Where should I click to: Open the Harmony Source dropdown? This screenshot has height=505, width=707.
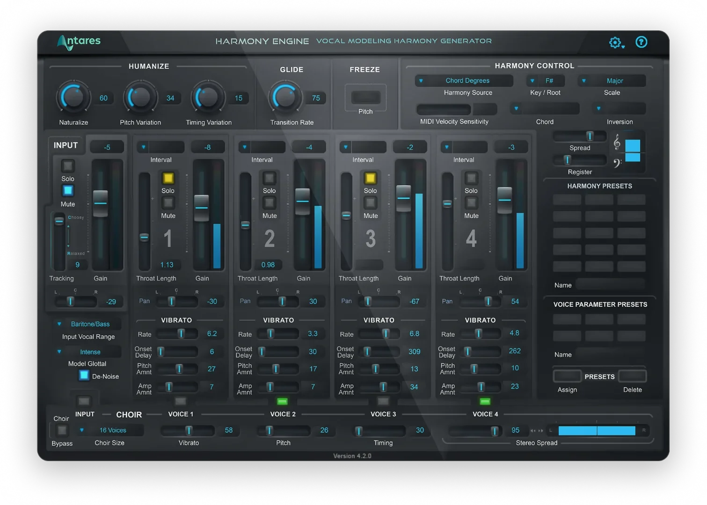click(x=464, y=80)
